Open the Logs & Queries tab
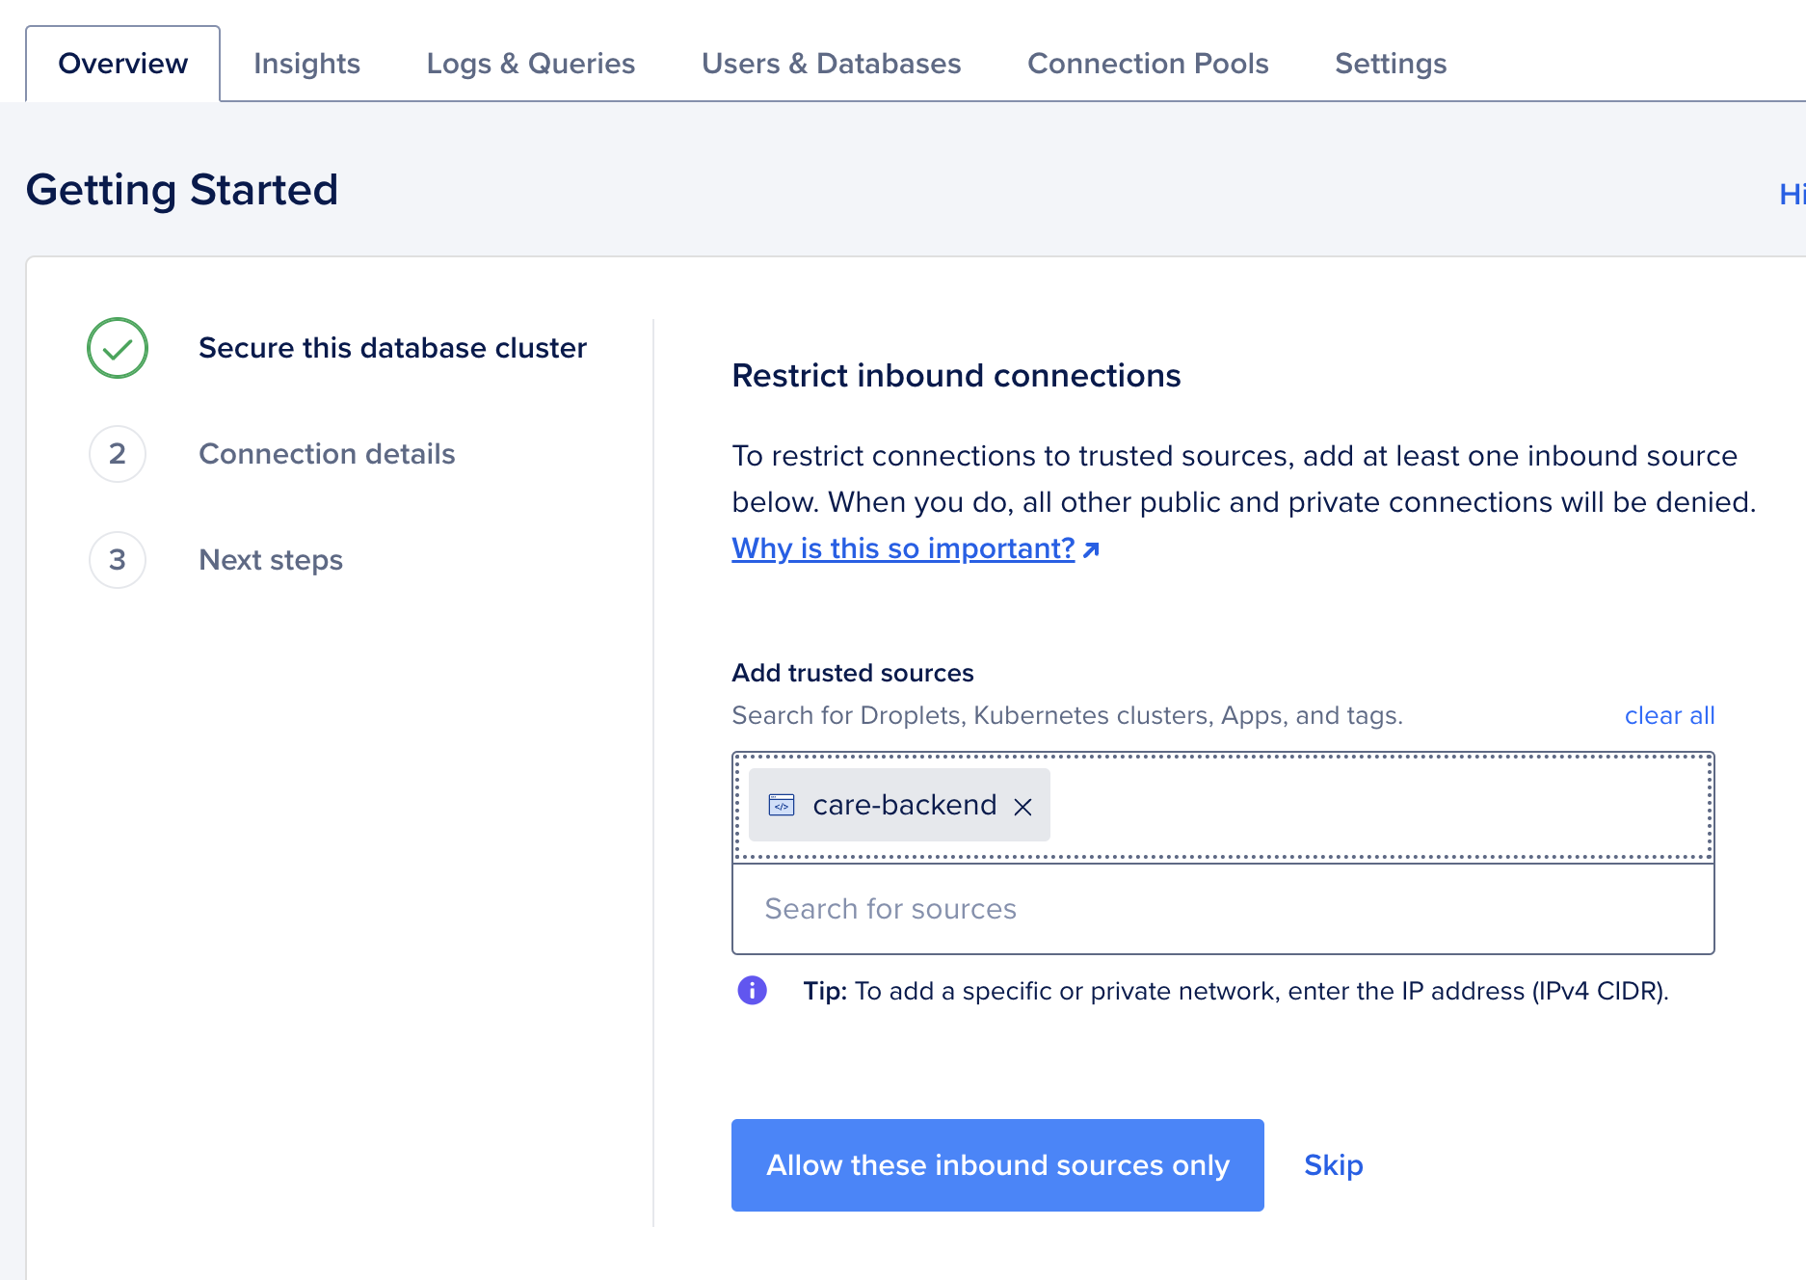Screen dimensions: 1806x1280 [530, 63]
